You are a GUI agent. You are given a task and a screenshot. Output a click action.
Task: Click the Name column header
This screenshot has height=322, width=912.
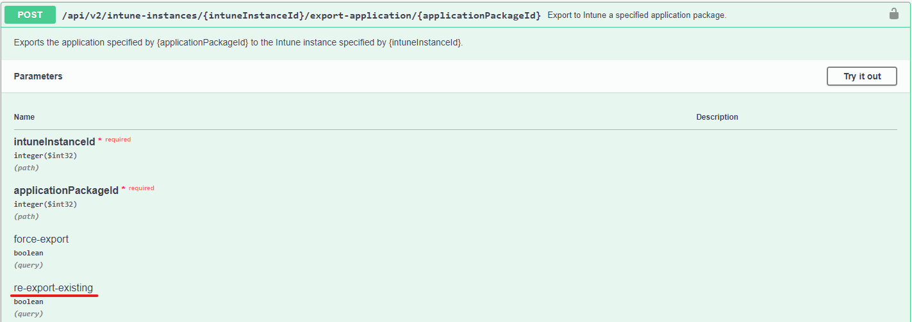point(24,117)
